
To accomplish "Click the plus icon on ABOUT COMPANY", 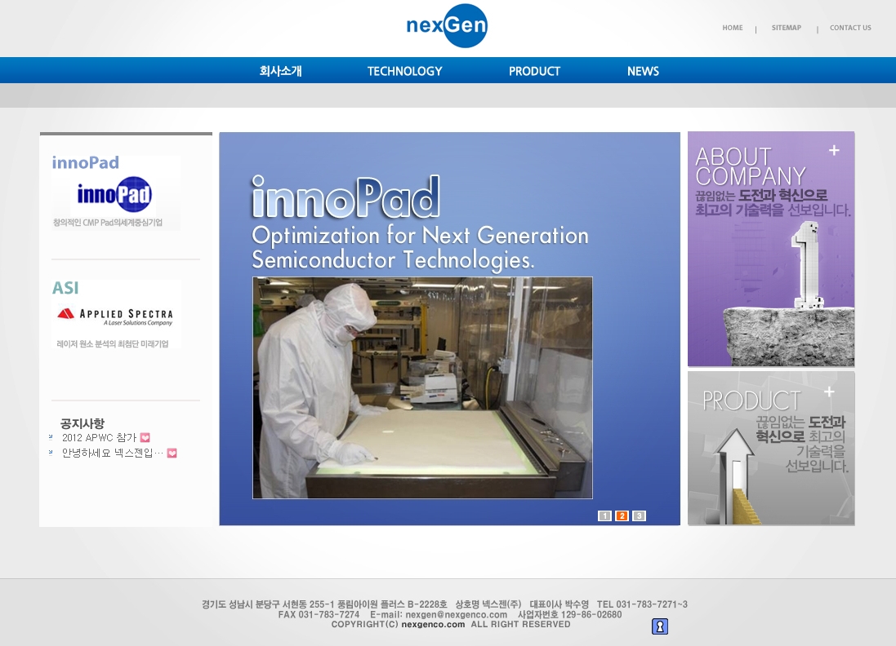I will point(834,150).
